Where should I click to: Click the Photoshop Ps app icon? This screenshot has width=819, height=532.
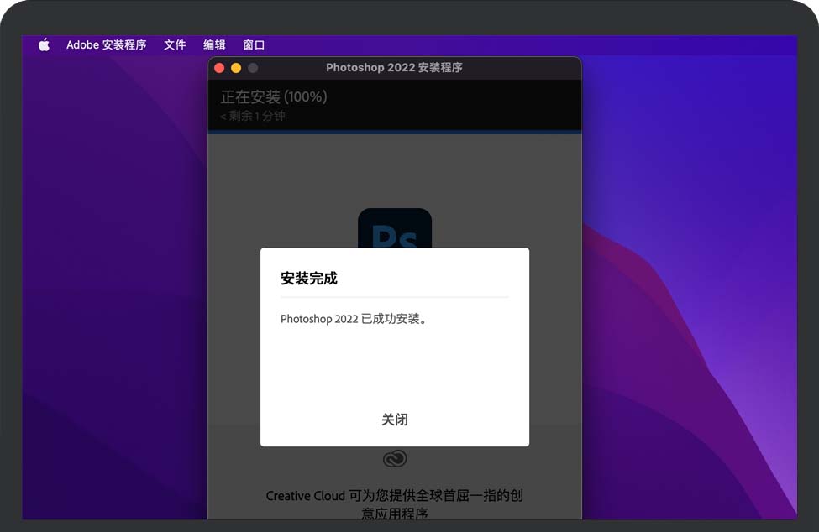(x=395, y=228)
